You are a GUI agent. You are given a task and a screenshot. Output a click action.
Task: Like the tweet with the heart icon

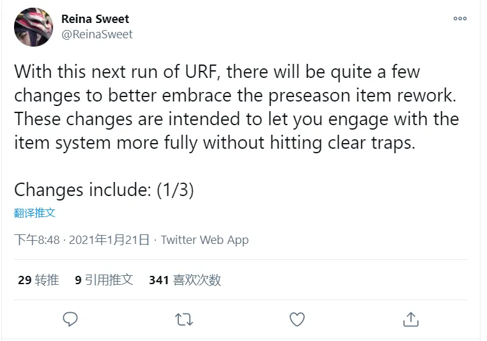click(x=297, y=319)
